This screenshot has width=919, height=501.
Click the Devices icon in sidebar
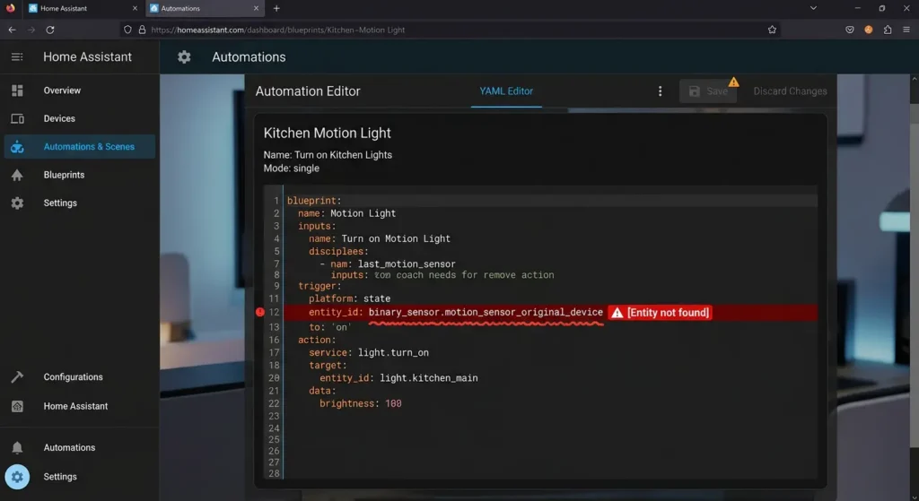pos(17,118)
